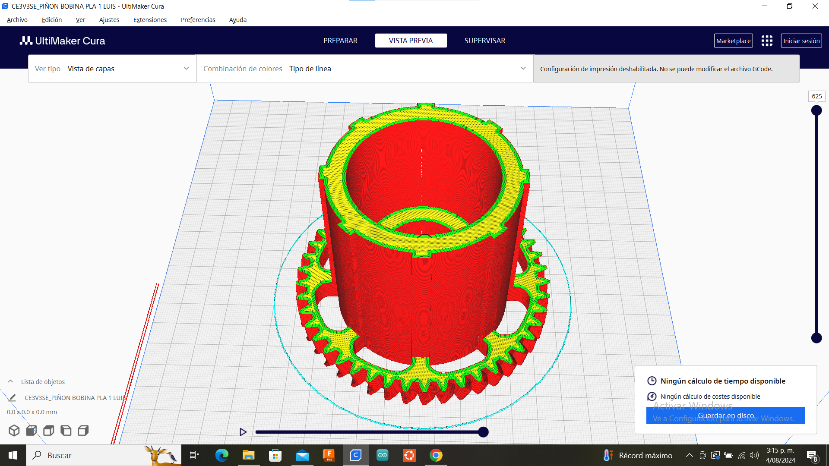829x466 pixels.
Task: Click the Buscar taskbar search box
Action: pos(104,455)
